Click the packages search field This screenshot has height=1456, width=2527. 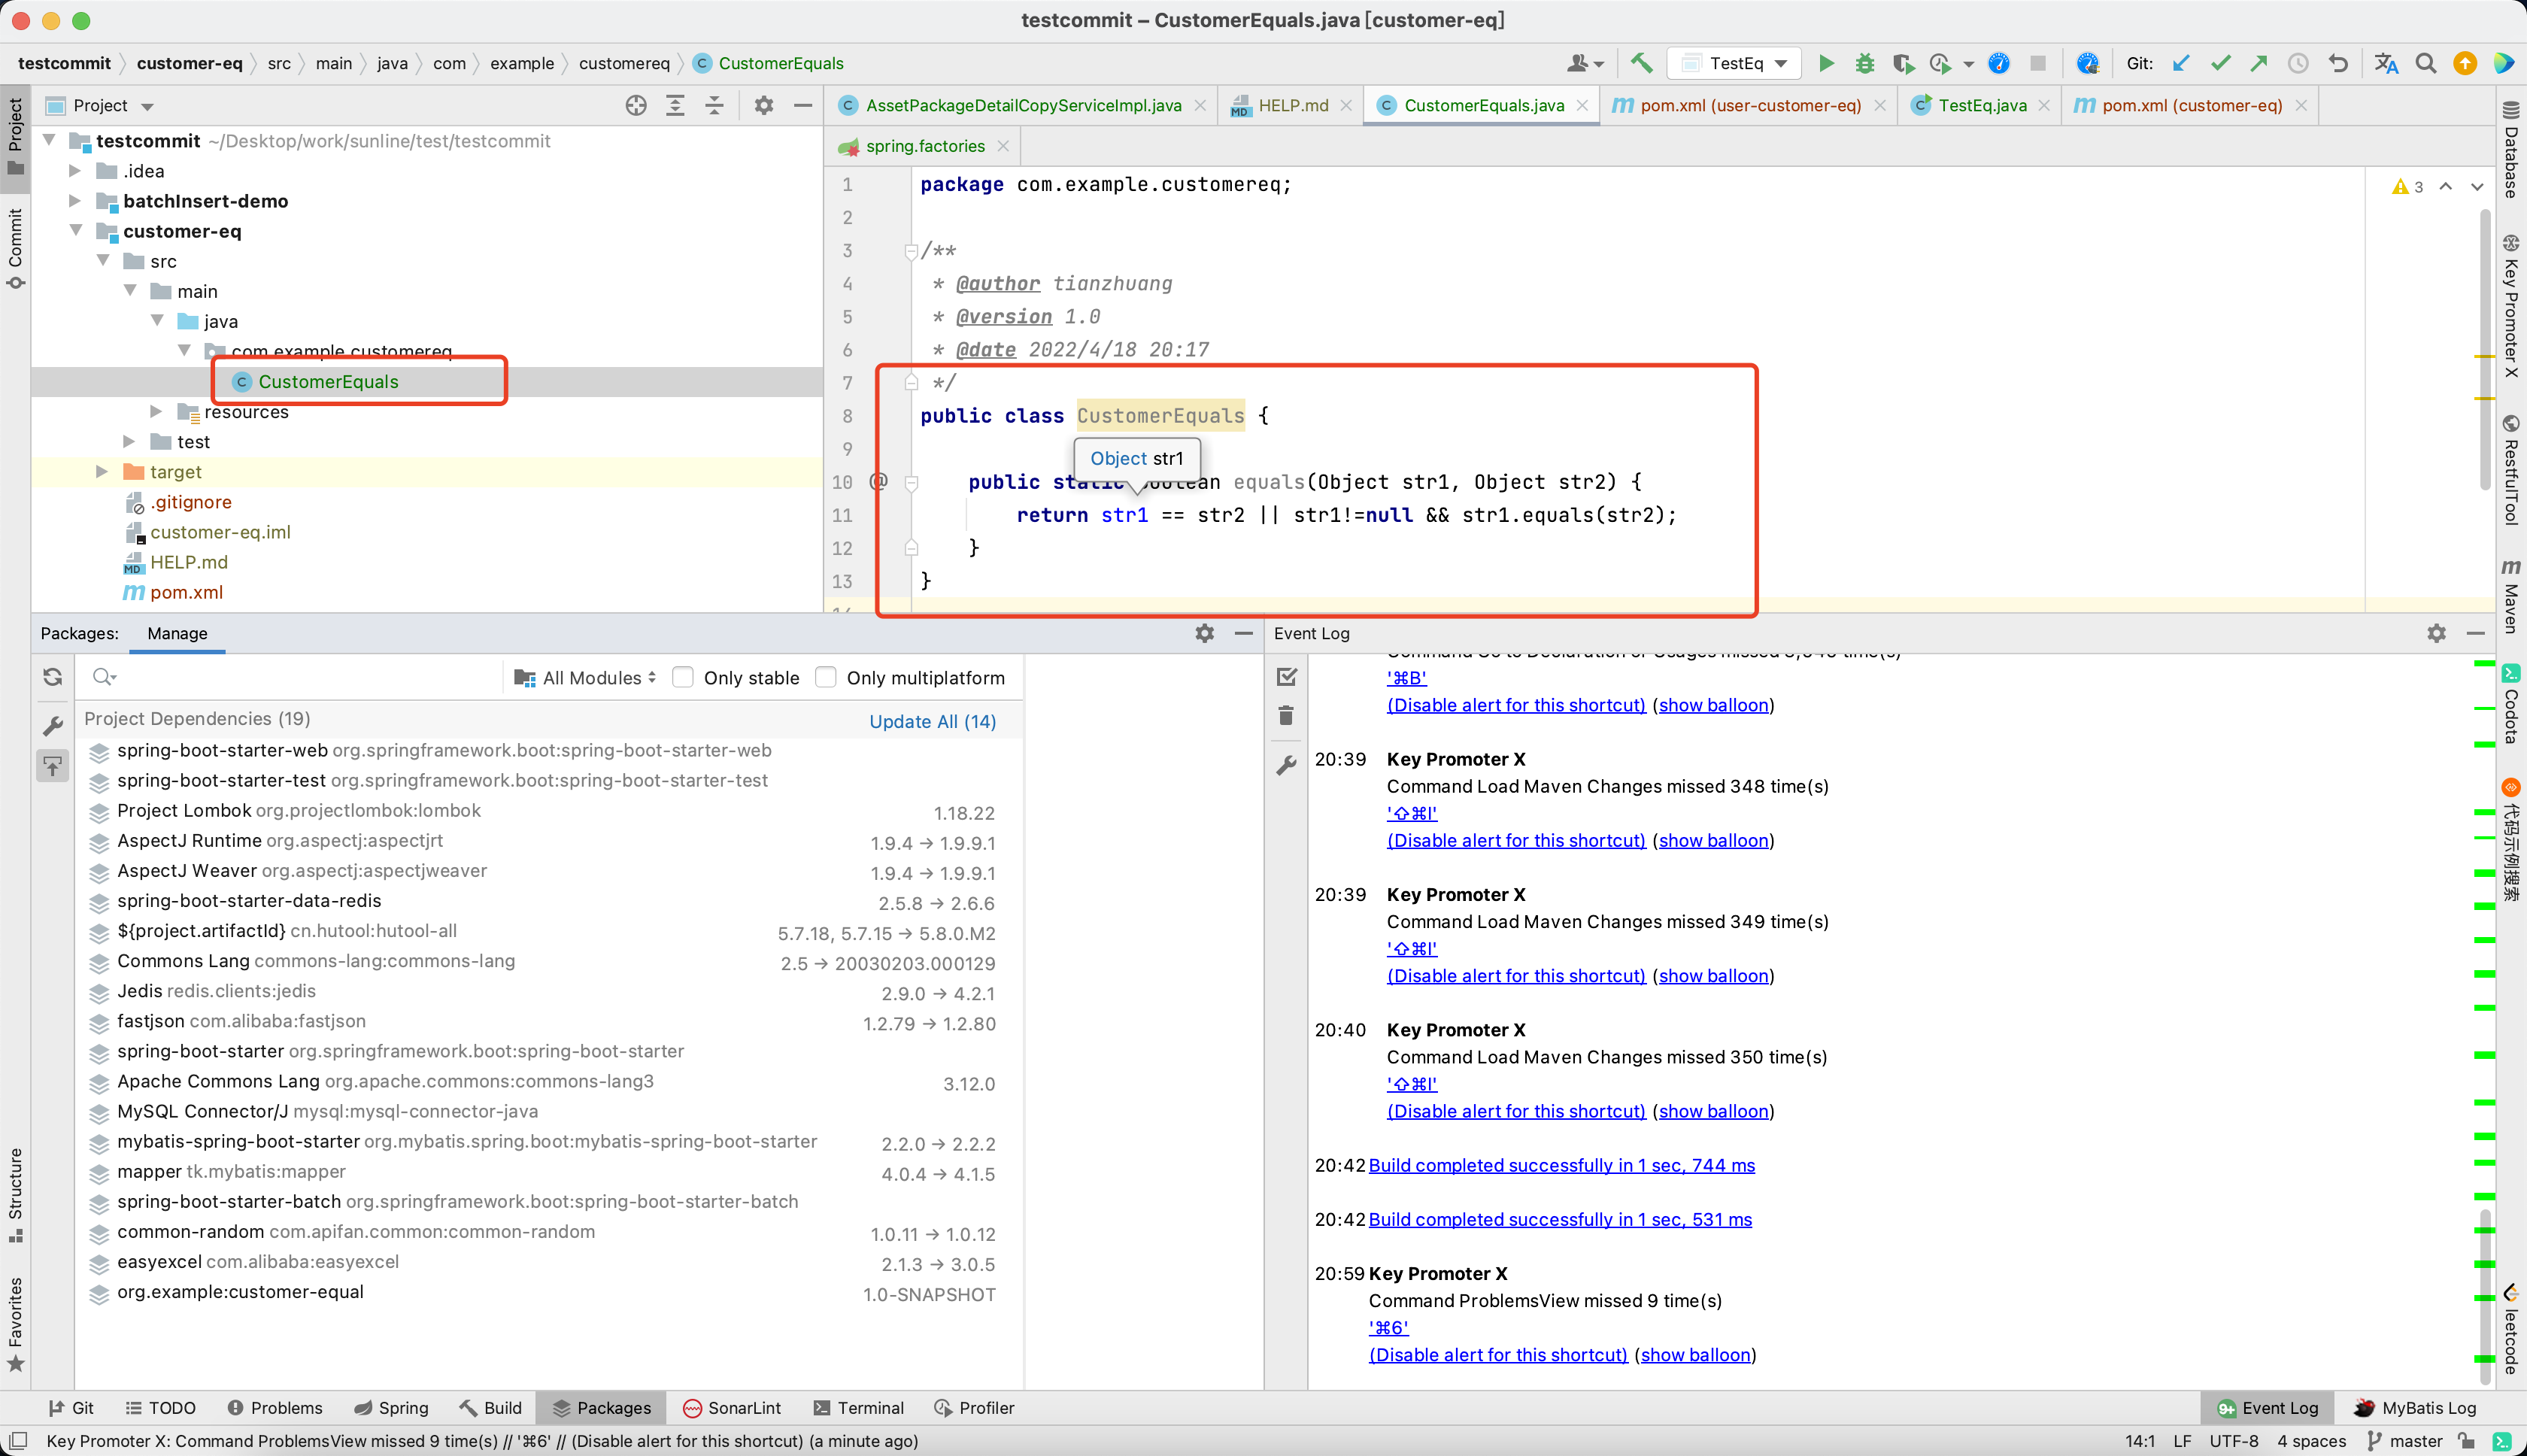300,677
